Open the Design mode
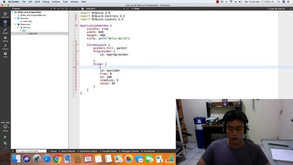The image size is (293, 165). pyautogui.click(x=5, y=31)
